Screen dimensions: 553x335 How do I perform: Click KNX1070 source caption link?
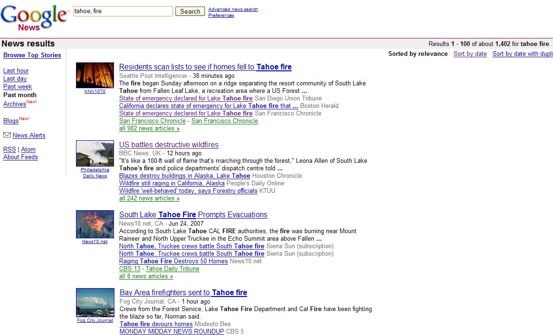95,91
